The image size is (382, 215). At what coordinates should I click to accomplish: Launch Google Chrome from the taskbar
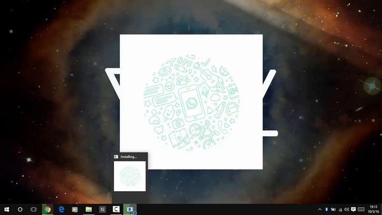(48, 210)
